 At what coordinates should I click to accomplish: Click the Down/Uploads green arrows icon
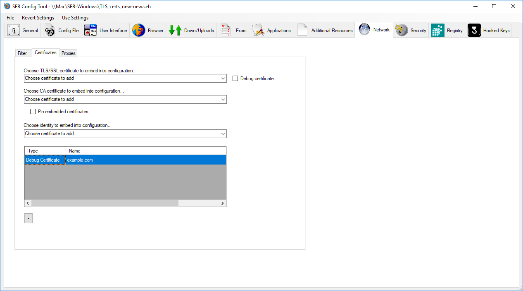[x=175, y=31]
